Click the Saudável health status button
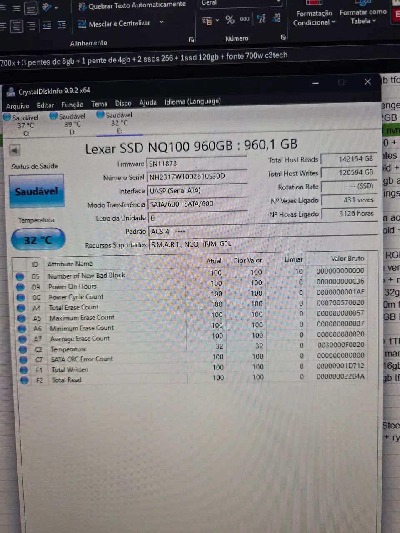400x533 pixels. 37,191
